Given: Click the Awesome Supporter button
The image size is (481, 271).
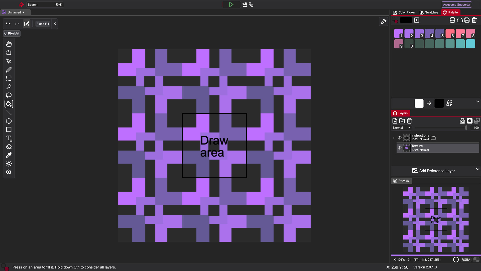Looking at the screenshot, I should (456, 4).
